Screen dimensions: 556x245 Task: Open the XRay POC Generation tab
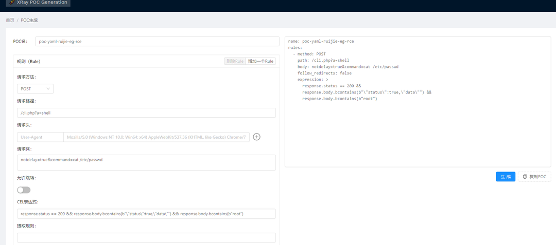38,3
